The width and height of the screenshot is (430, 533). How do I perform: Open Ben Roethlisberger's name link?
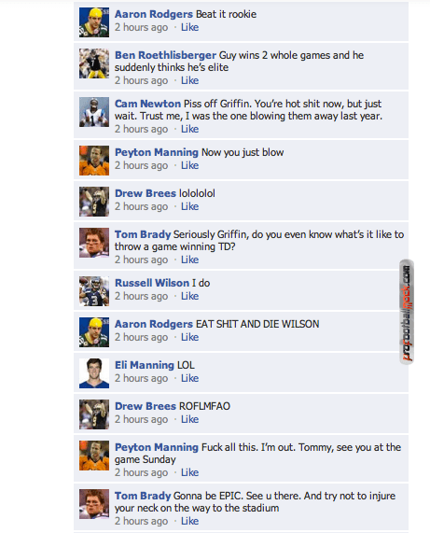click(165, 55)
